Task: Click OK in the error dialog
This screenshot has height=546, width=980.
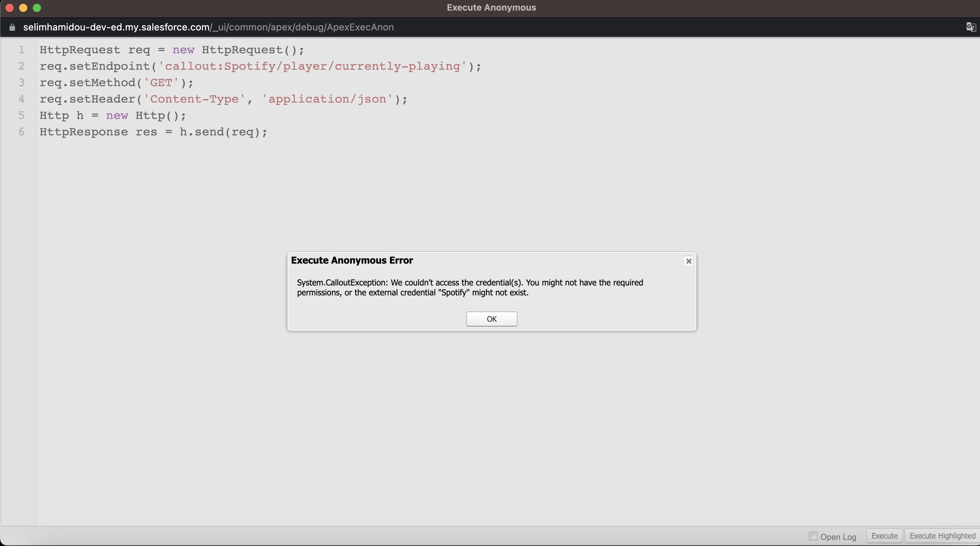Action: coord(492,319)
